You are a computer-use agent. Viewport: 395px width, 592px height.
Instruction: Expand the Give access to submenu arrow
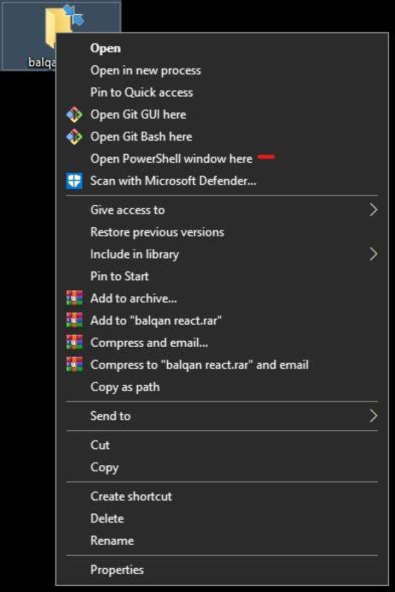373,210
